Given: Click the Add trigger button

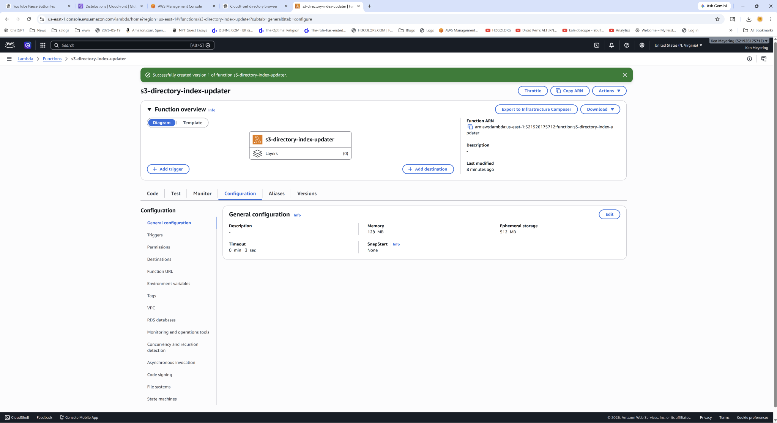Looking at the screenshot, I should [x=168, y=169].
